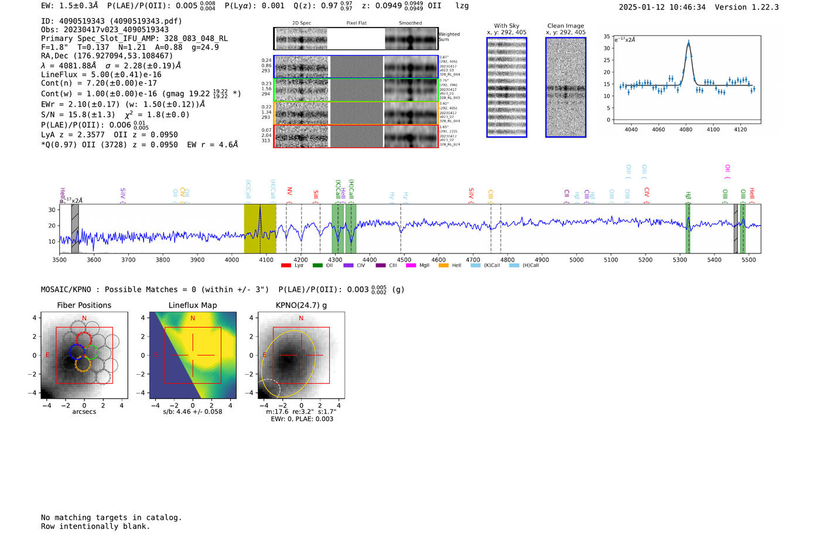
Task: Click the red SiII line label
Action: (316, 194)
